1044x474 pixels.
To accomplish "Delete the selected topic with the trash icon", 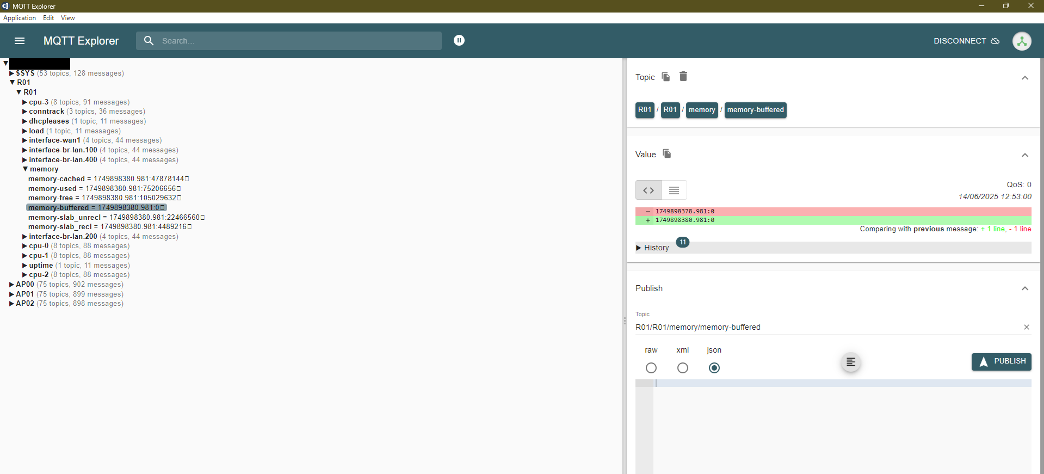I will pyautogui.click(x=683, y=77).
